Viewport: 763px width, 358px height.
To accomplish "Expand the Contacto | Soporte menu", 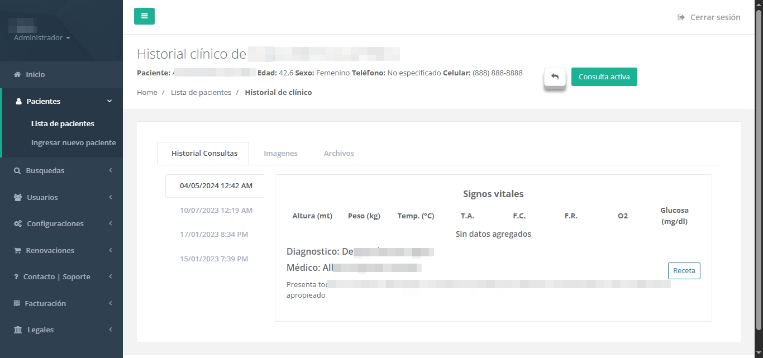I will coord(56,277).
